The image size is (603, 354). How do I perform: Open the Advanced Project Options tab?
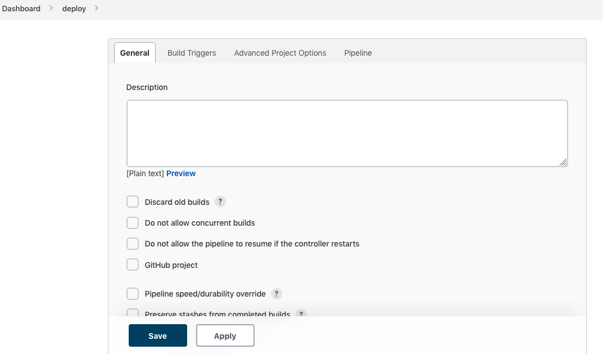coord(280,53)
